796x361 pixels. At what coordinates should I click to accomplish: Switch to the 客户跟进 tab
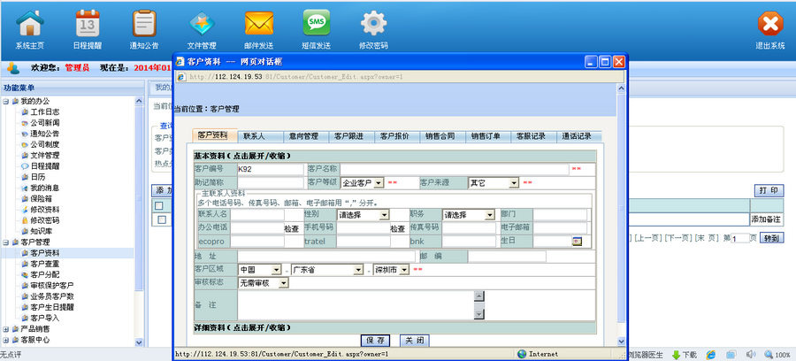point(351,136)
